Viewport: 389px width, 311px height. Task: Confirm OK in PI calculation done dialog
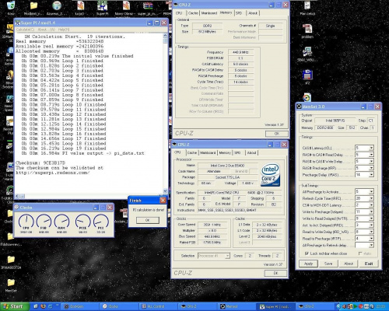(x=148, y=220)
